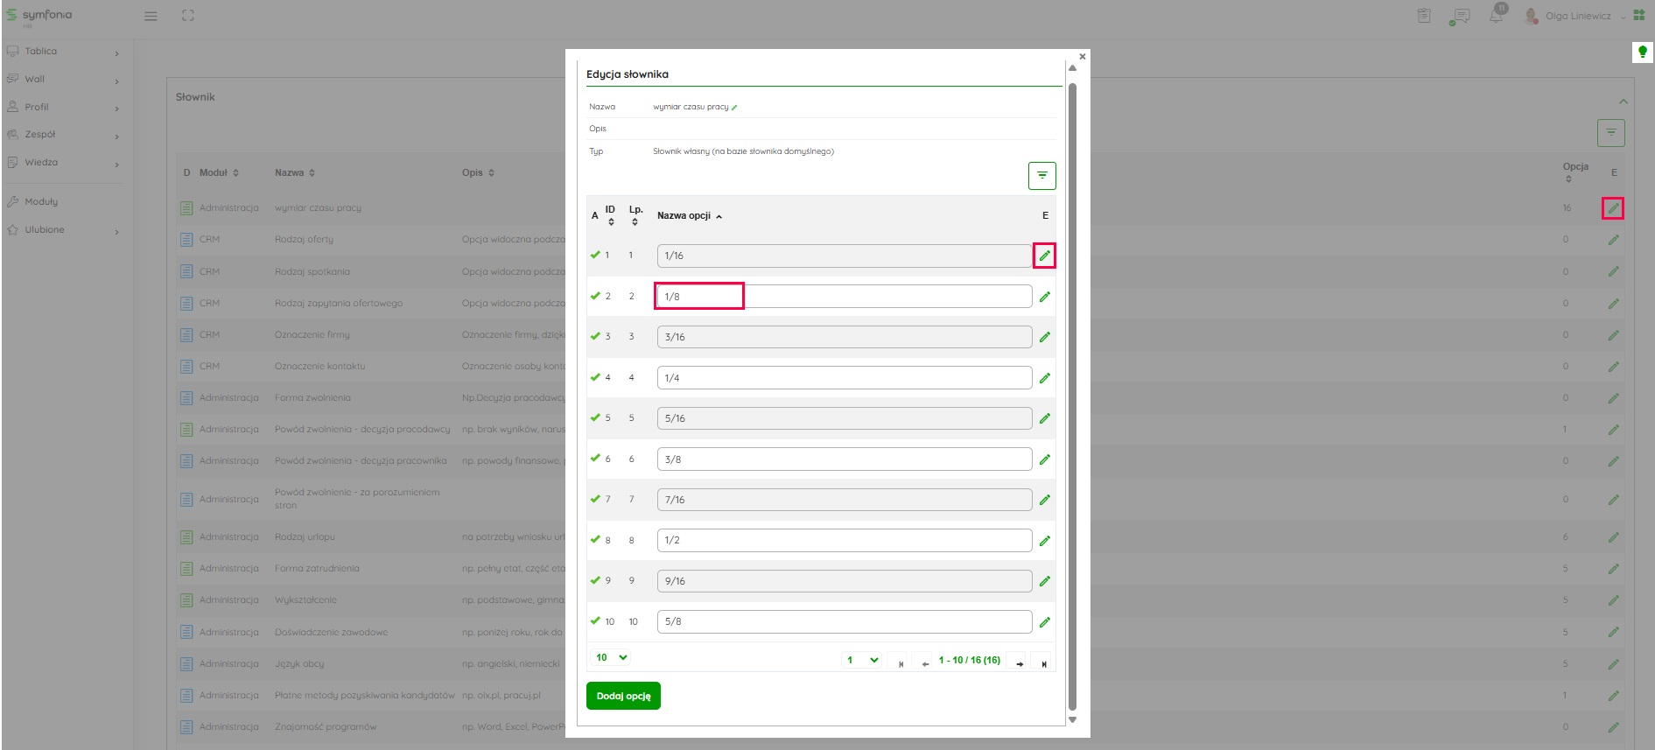The height and width of the screenshot is (750, 1655).
Task: Toggle fullscreen mode icon in header
Action: coord(187,16)
